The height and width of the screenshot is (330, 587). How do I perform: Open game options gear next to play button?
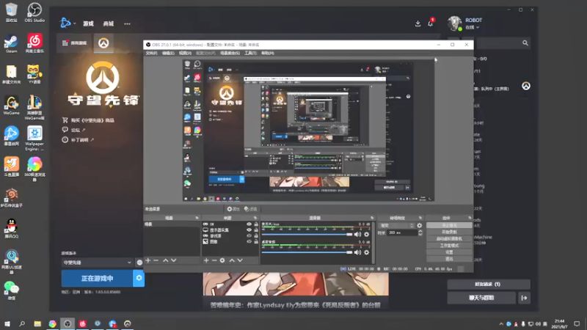139,279
